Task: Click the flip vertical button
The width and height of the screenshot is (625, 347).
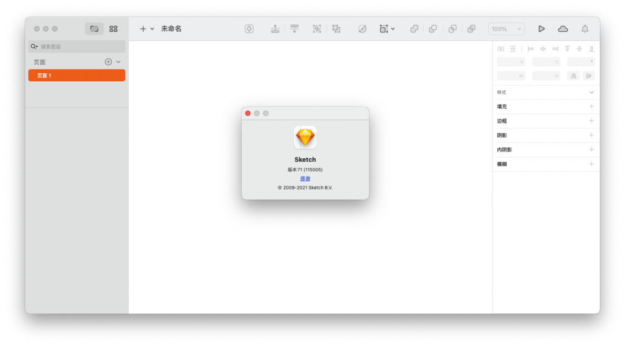Action: click(x=589, y=76)
